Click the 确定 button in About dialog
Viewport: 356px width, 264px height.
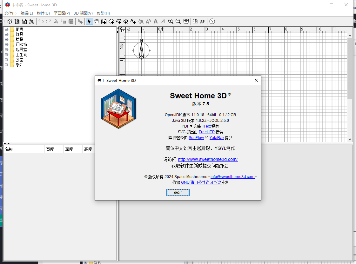(178, 193)
